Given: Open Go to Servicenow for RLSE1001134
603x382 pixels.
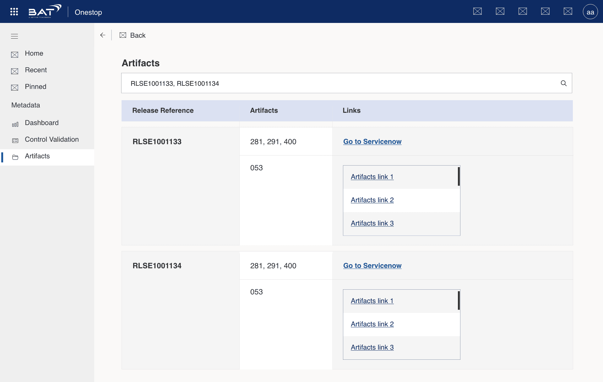Looking at the screenshot, I should pyautogui.click(x=372, y=266).
